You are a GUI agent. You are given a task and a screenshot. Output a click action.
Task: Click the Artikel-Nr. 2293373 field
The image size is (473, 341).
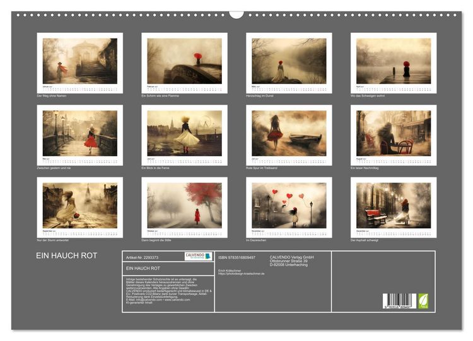coord(142,258)
